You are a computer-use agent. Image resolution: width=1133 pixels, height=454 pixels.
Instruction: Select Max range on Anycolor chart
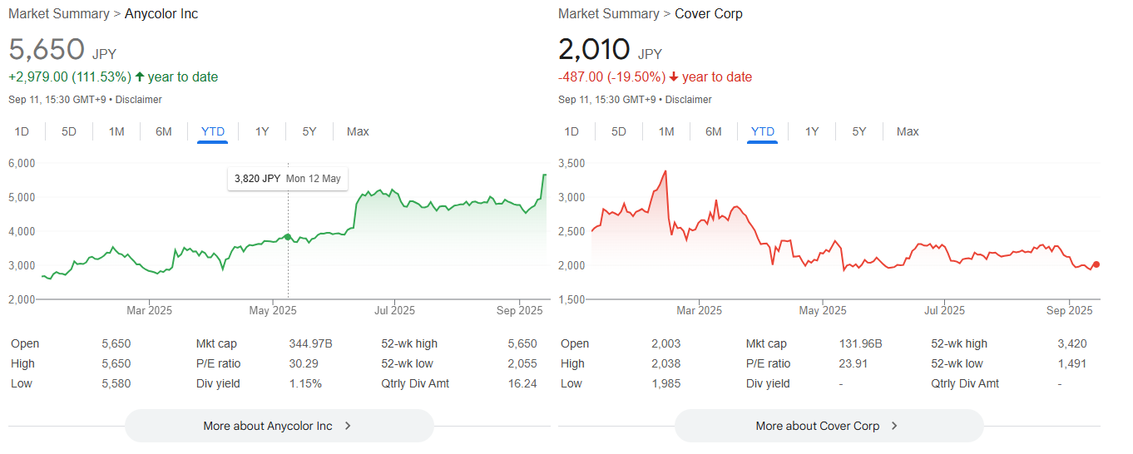coord(358,131)
